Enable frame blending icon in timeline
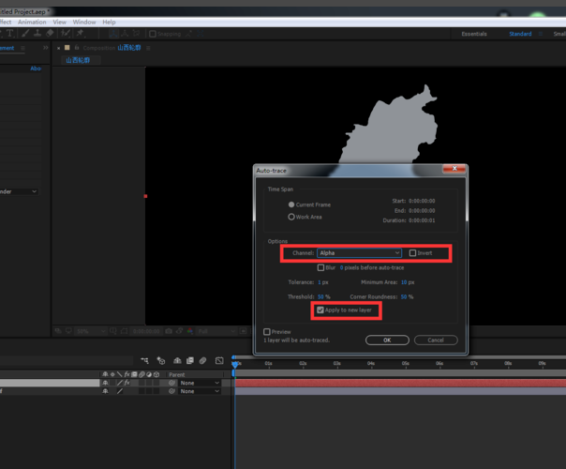Image resolution: width=566 pixels, height=469 pixels. tap(190, 360)
